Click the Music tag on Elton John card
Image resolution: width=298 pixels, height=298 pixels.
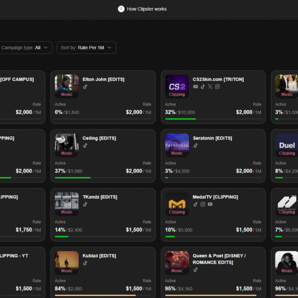pos(67,95)
